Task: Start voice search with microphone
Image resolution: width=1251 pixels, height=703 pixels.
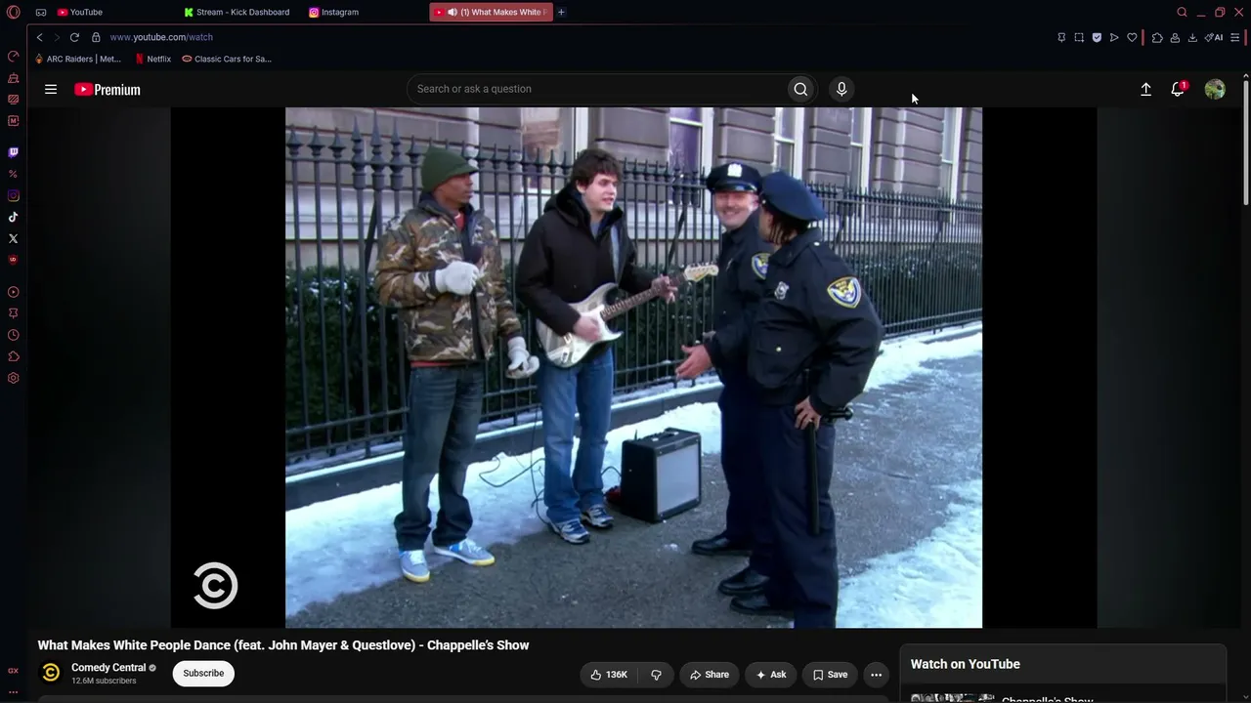Action: (x=841, y=89)
